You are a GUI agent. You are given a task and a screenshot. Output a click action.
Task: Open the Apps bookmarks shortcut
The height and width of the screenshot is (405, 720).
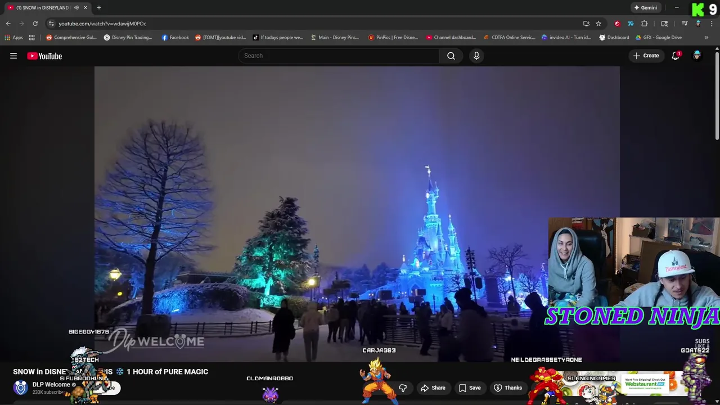[x=14, y=38]
